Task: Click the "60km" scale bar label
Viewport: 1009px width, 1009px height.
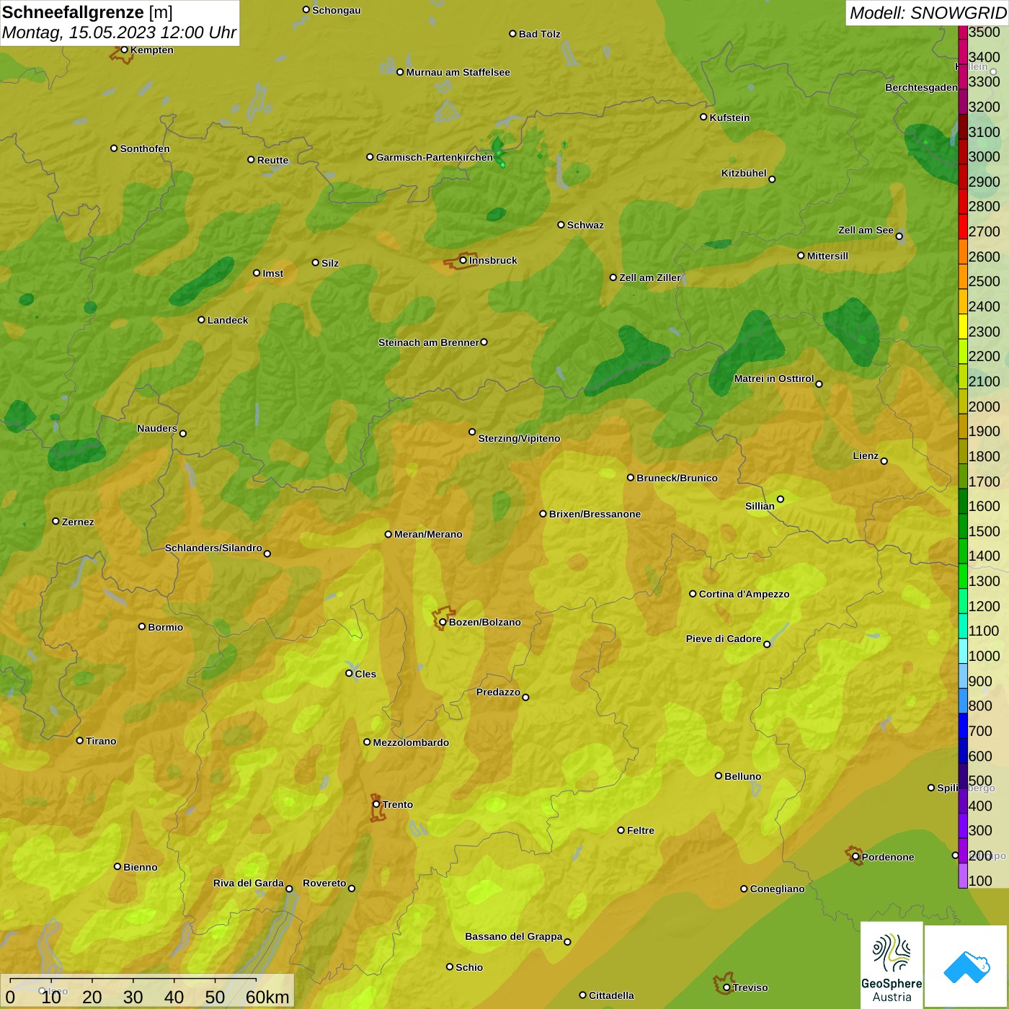Action: click(x=267, y=997)
